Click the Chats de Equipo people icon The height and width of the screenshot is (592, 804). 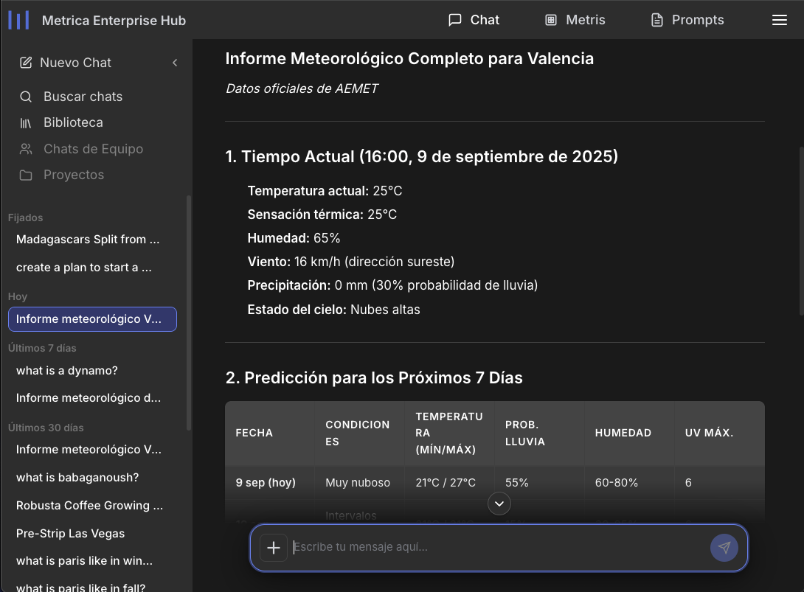pos(25,148)
